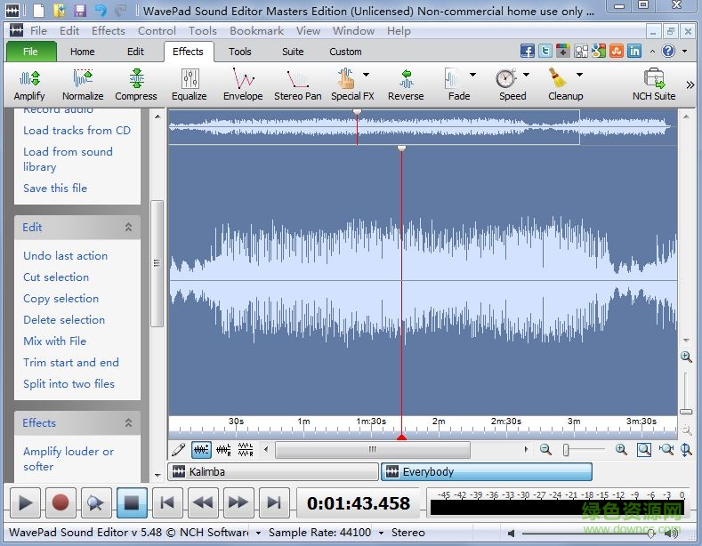Zoom in with the horizontal magnifier plus icon
Viewport: 702px width, 546px height.
(620, 449)
